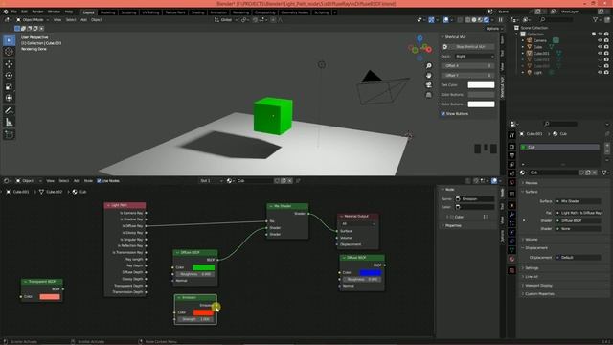Select the Add Cube tool
Screen dimensions: 613x345
pyautogui.click(x=9, y=135)
